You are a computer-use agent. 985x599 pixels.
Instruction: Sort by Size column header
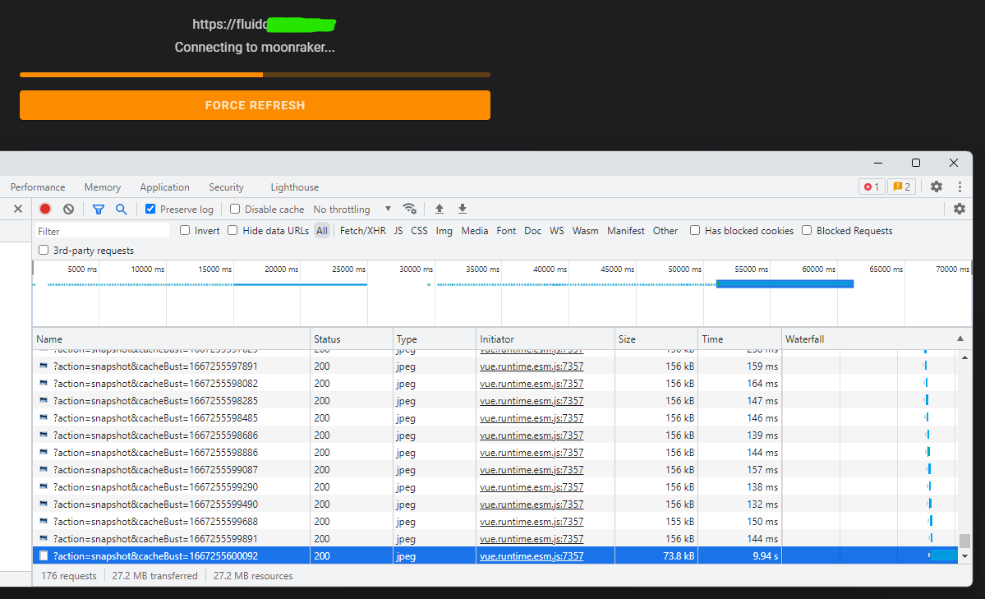(656, 339)
